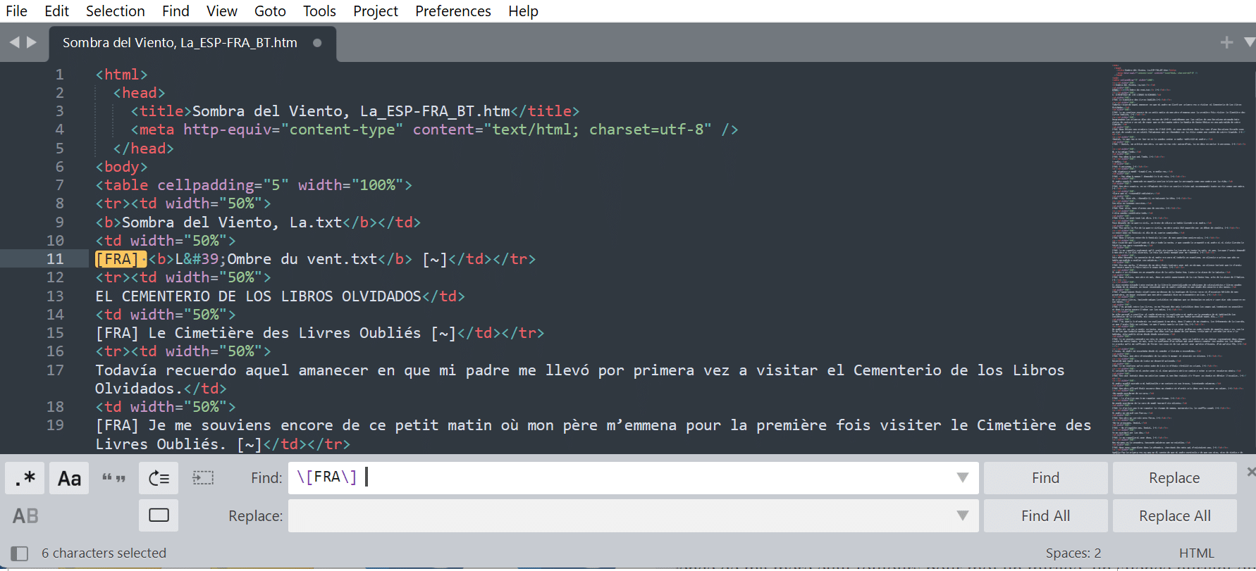
Task: Open the Goto menu
Action: pos(270,11)
